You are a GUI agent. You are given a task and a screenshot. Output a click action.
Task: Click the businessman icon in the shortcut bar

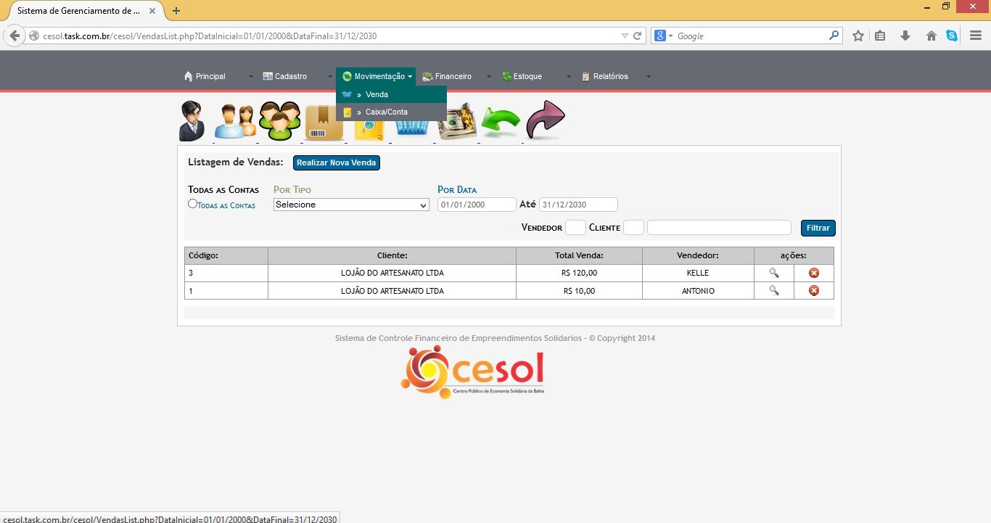click(x=192, y=121)
